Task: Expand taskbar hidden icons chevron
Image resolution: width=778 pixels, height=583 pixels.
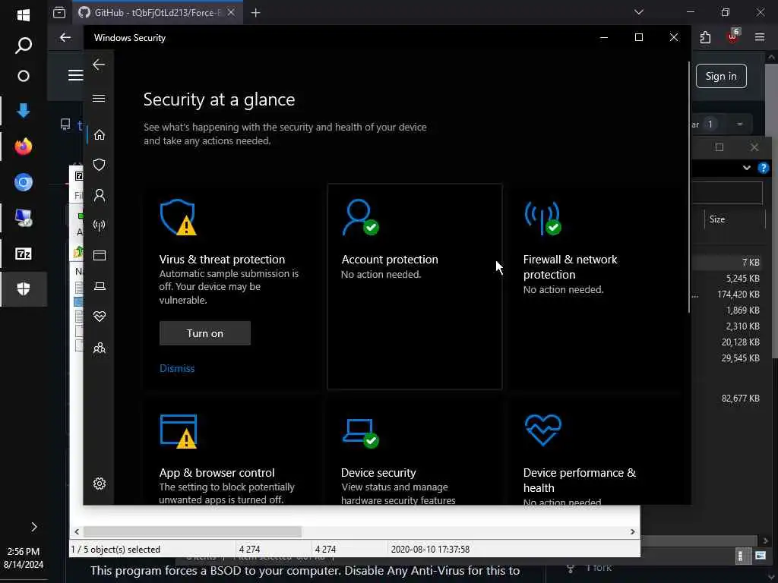Action: click(33, 527)
